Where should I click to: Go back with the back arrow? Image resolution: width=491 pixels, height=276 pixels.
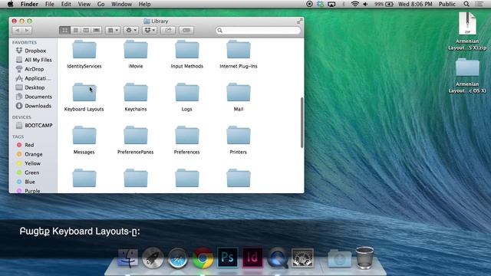point(17,30)
